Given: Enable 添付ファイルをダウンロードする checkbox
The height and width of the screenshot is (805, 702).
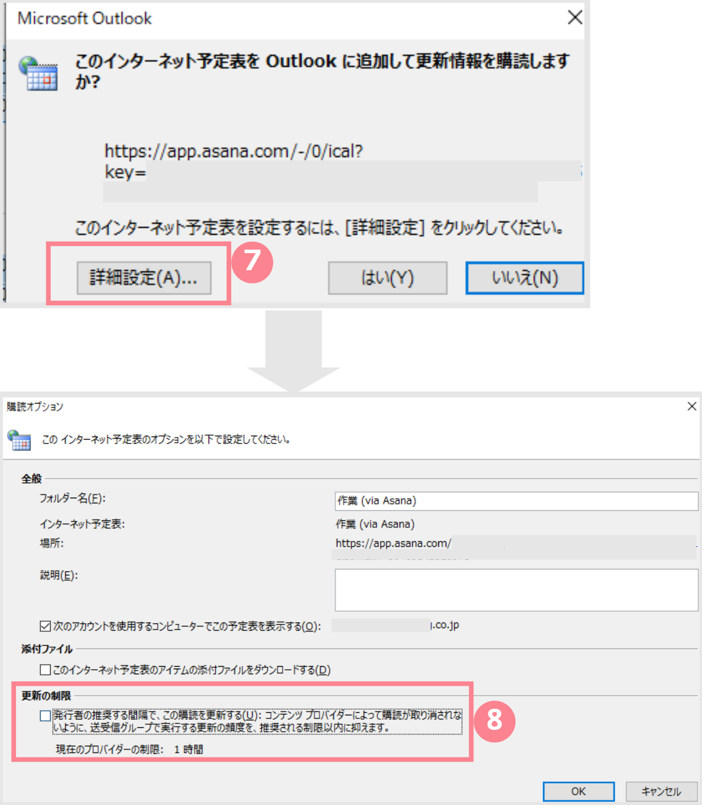Looking at the screenshot, I should 45,670.
